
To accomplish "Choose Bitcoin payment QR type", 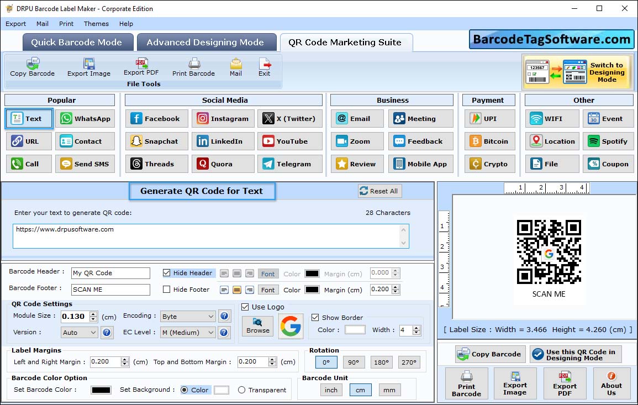I will [489, 141].
